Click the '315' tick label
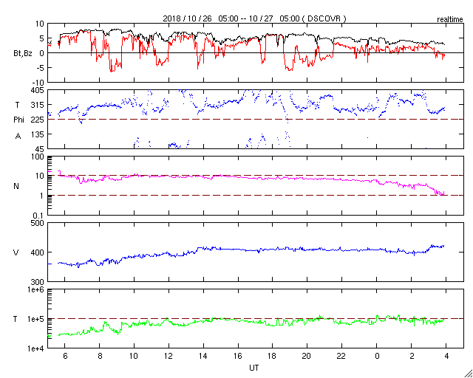 [x=38, y=105]
